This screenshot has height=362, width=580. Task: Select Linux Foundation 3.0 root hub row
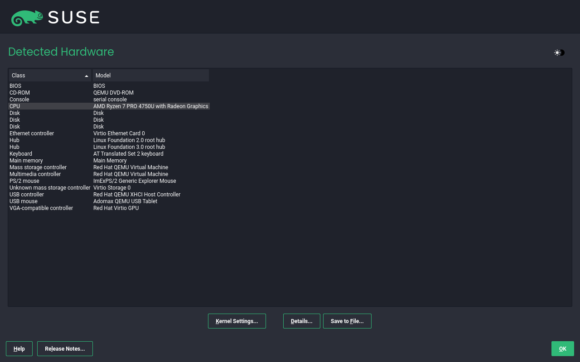point(129,147)
